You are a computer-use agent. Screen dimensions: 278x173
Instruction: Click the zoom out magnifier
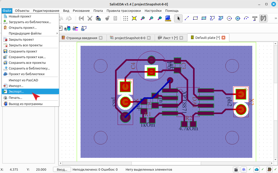(x=151, y=18)
